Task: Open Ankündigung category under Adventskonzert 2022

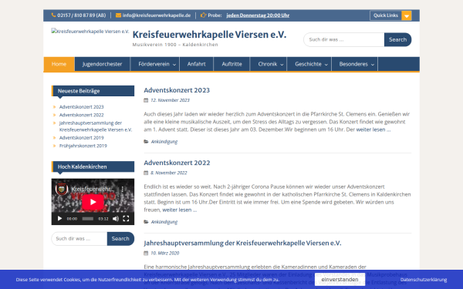Action: tap(164, 222)
